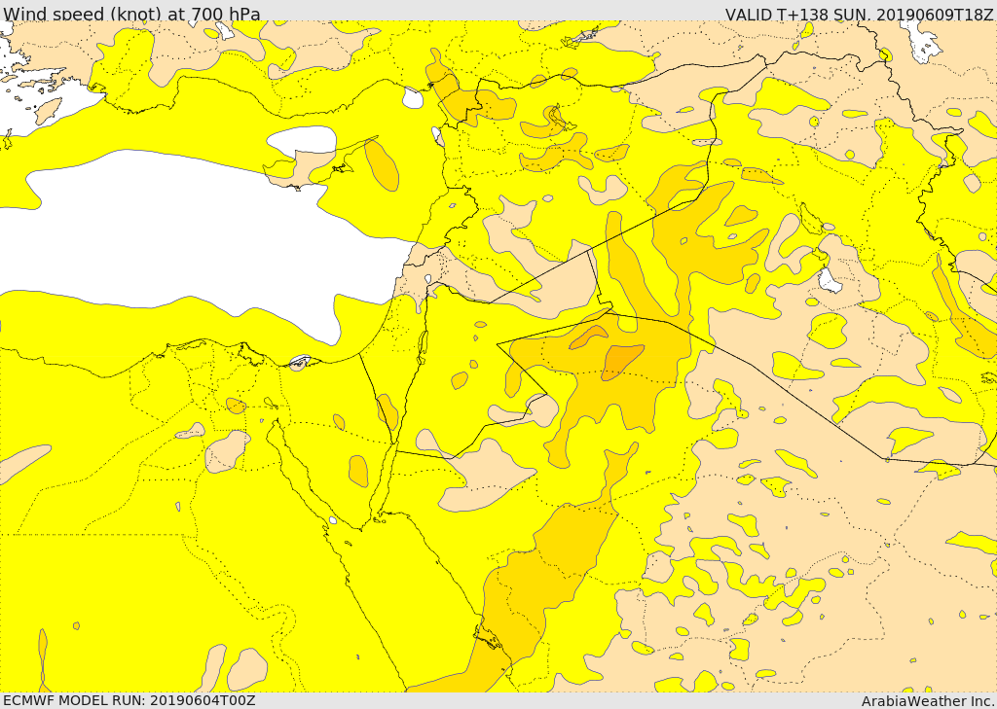The width and height of the screenshot is (997, 709).
Task: Click the elongated beige patch at the left edge over Egypt
Action: coord(24,463)
